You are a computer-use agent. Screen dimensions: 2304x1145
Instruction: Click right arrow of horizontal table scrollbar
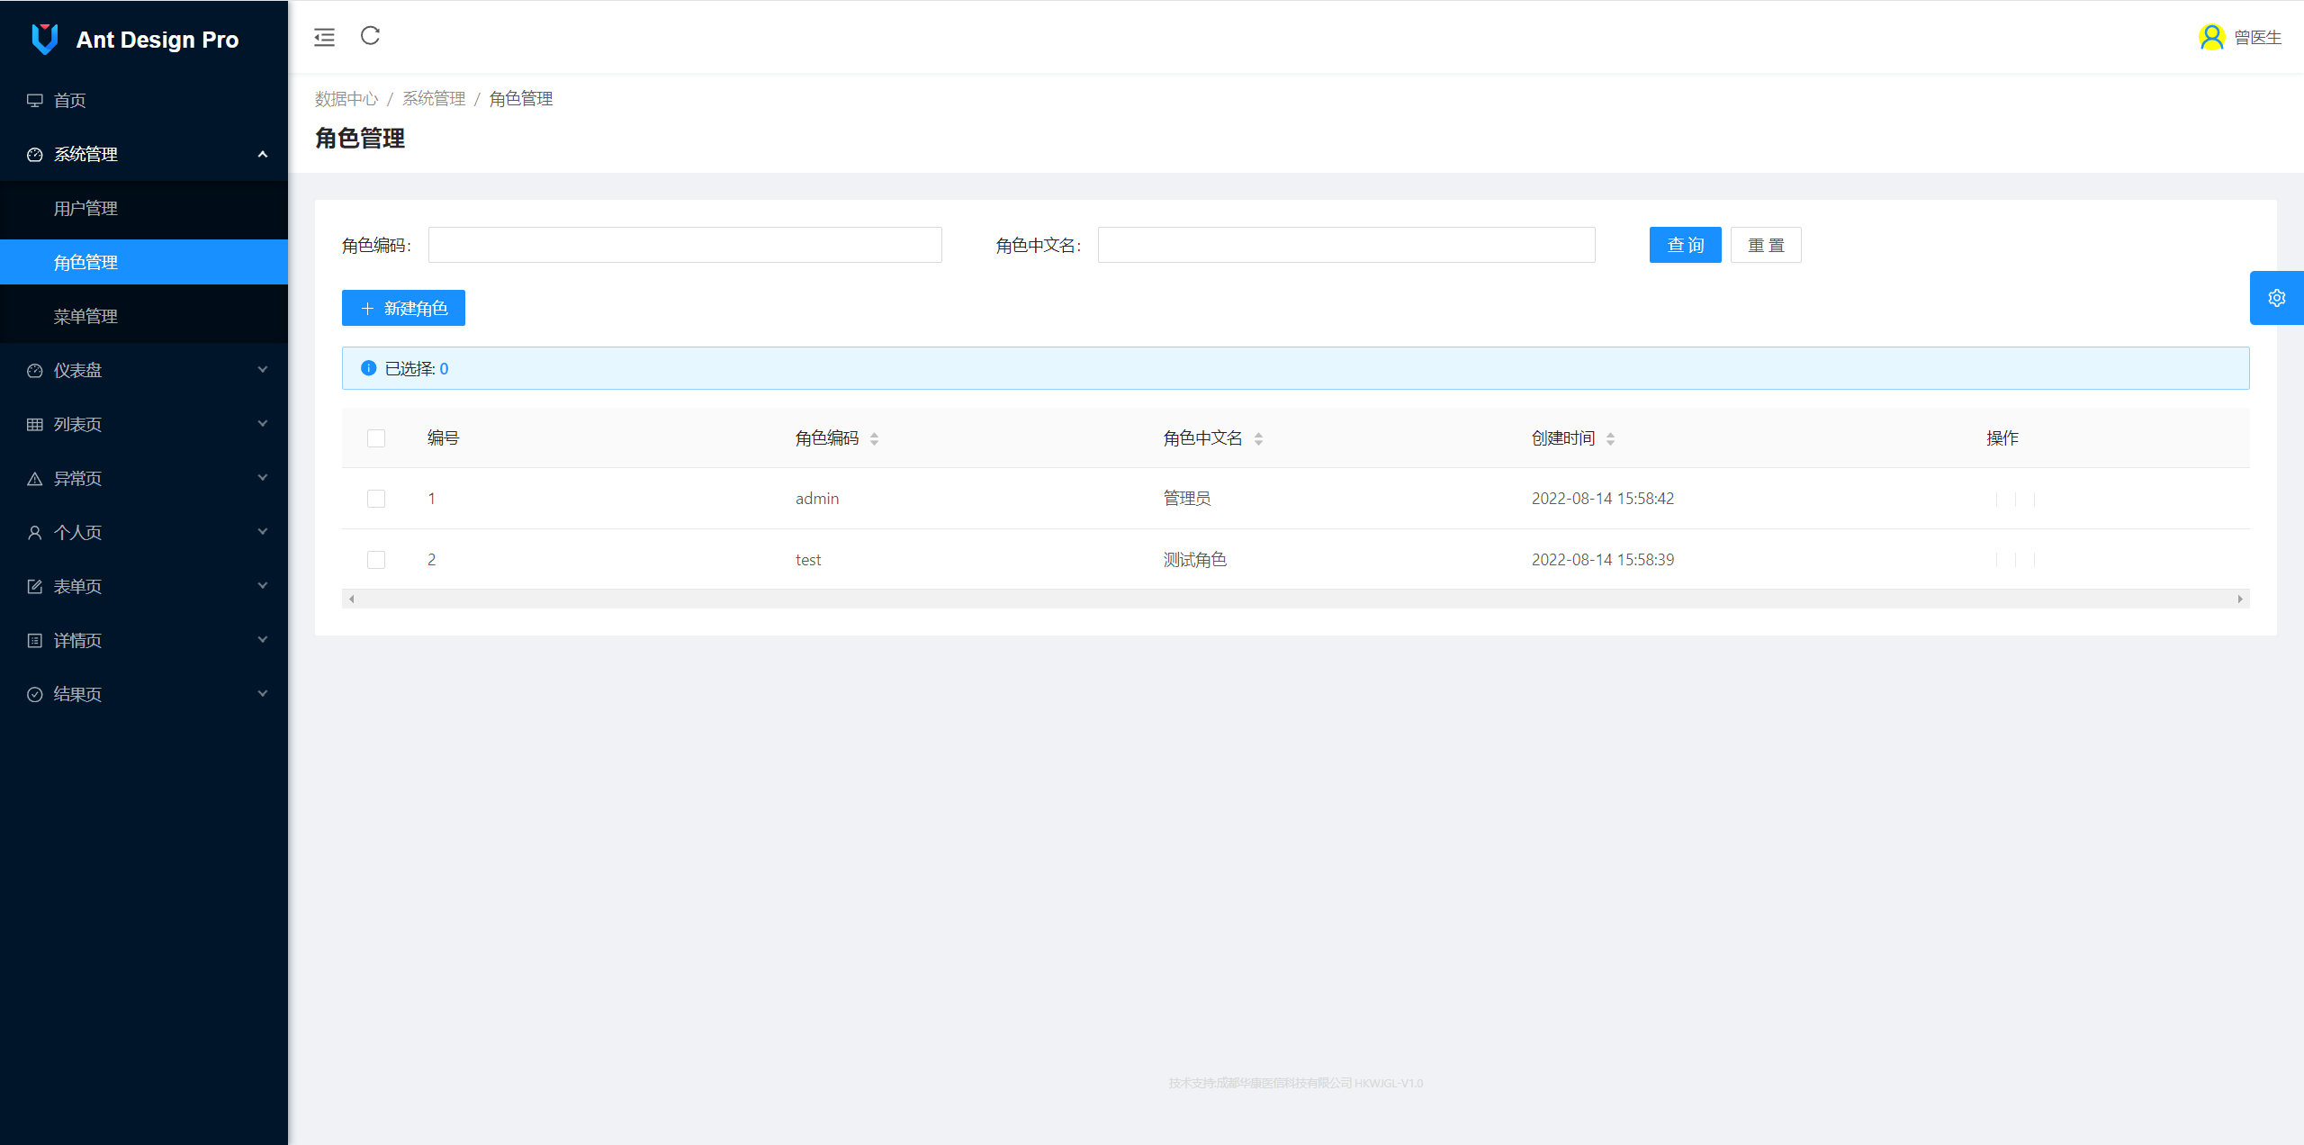[x=2240, y=599]
